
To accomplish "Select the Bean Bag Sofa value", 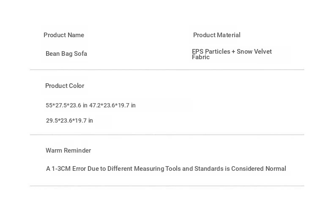I will click(x=66, y=54).
